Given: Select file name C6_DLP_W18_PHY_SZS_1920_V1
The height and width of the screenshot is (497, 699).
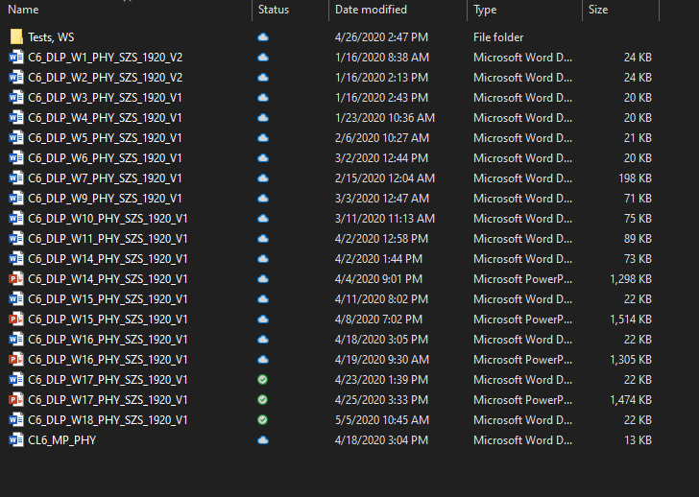Looking at the screenshot, I should pos(108,419).
